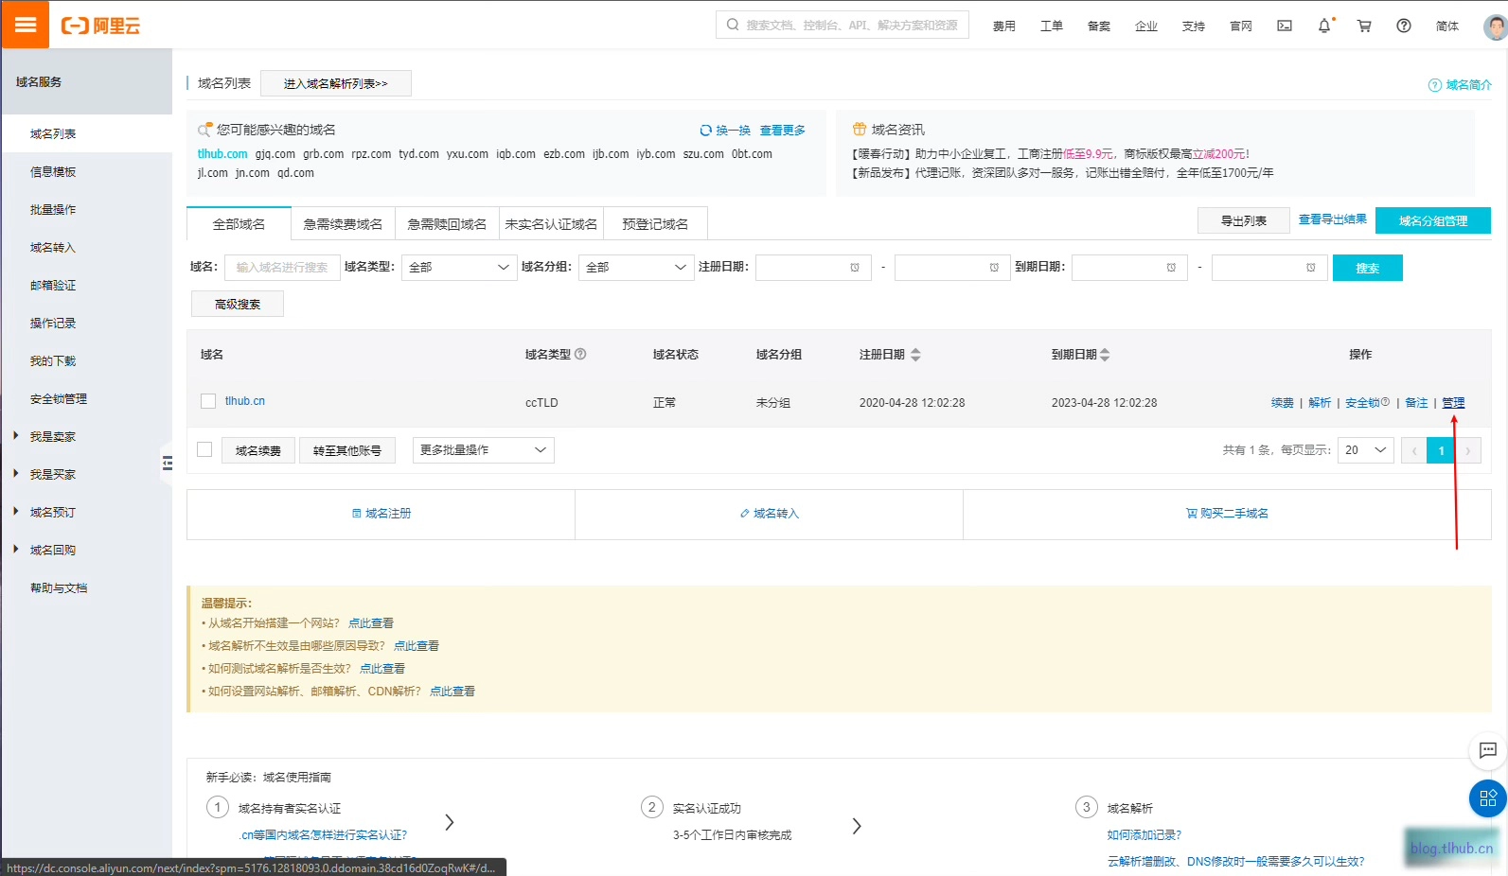Open the 费用 top menu

click(1003, 26)
